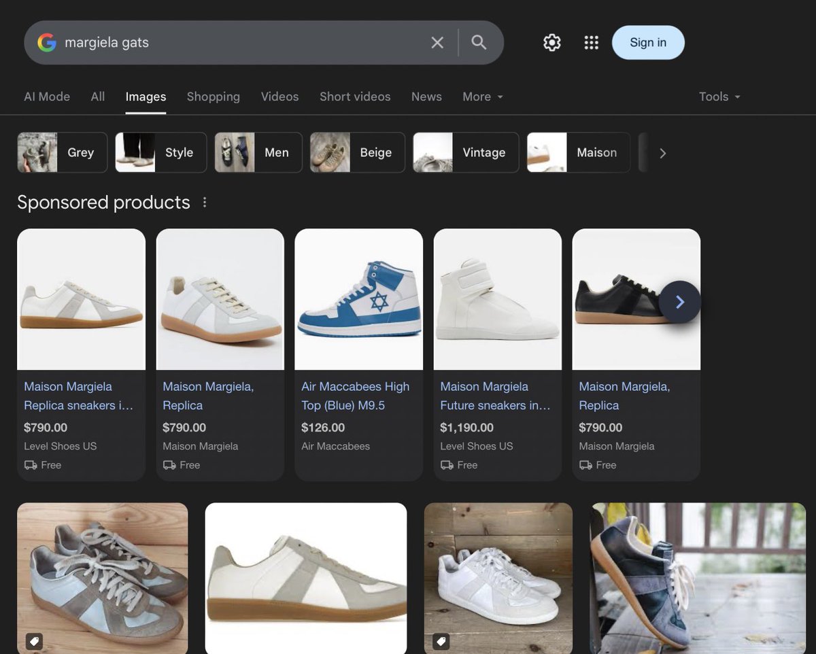Filter images by Maison chip
Image resolution: width=816 pixels, height=654 pixels.
point(578,152)
